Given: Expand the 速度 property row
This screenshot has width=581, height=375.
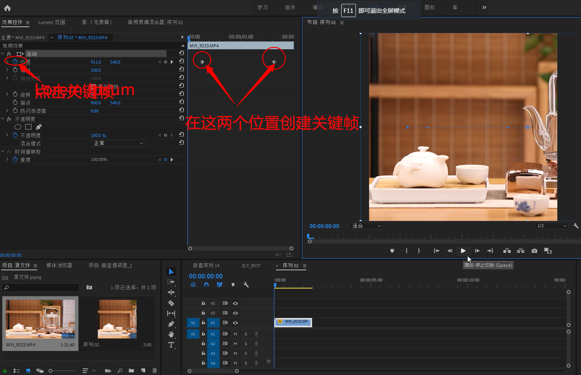Looking at the screenshot, I should [x=7, y=159].
